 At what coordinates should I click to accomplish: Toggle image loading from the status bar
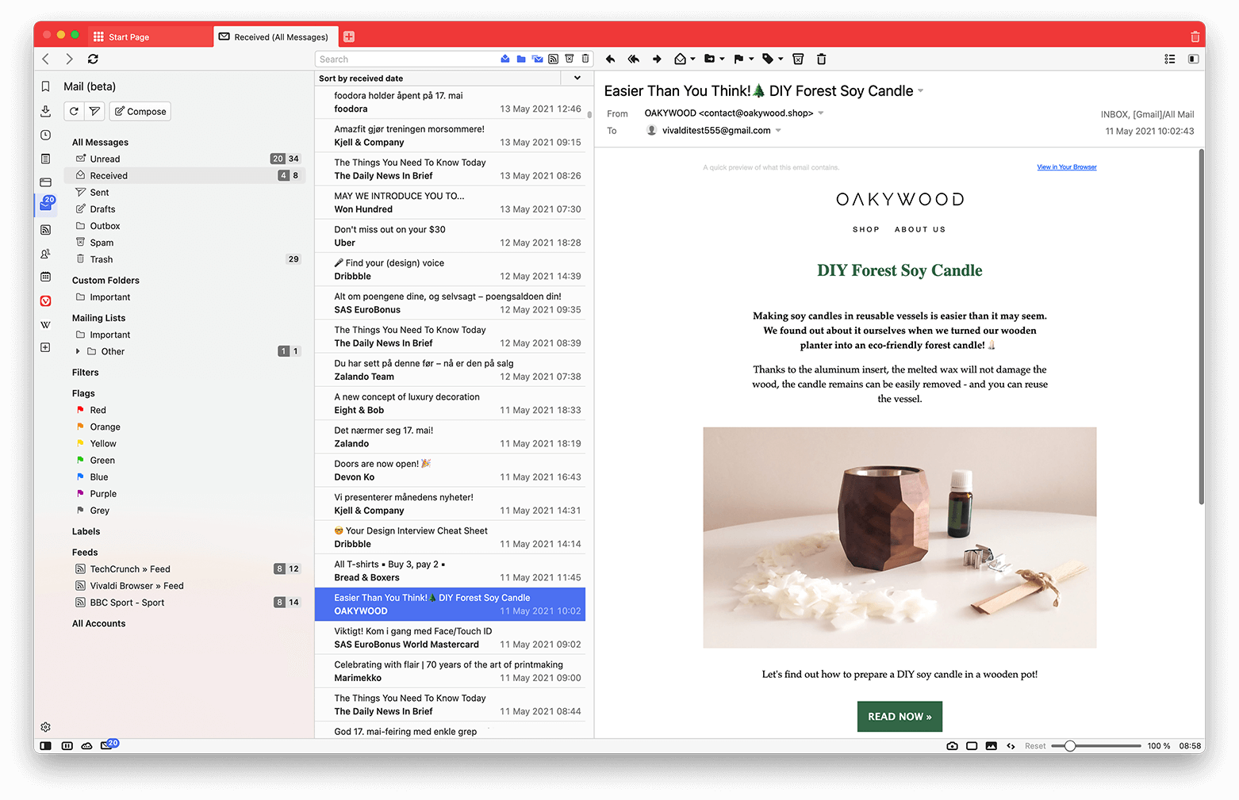point(991,745)
